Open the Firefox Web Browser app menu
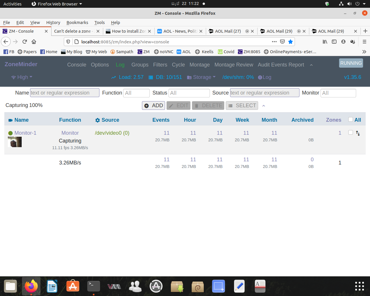 57,4
